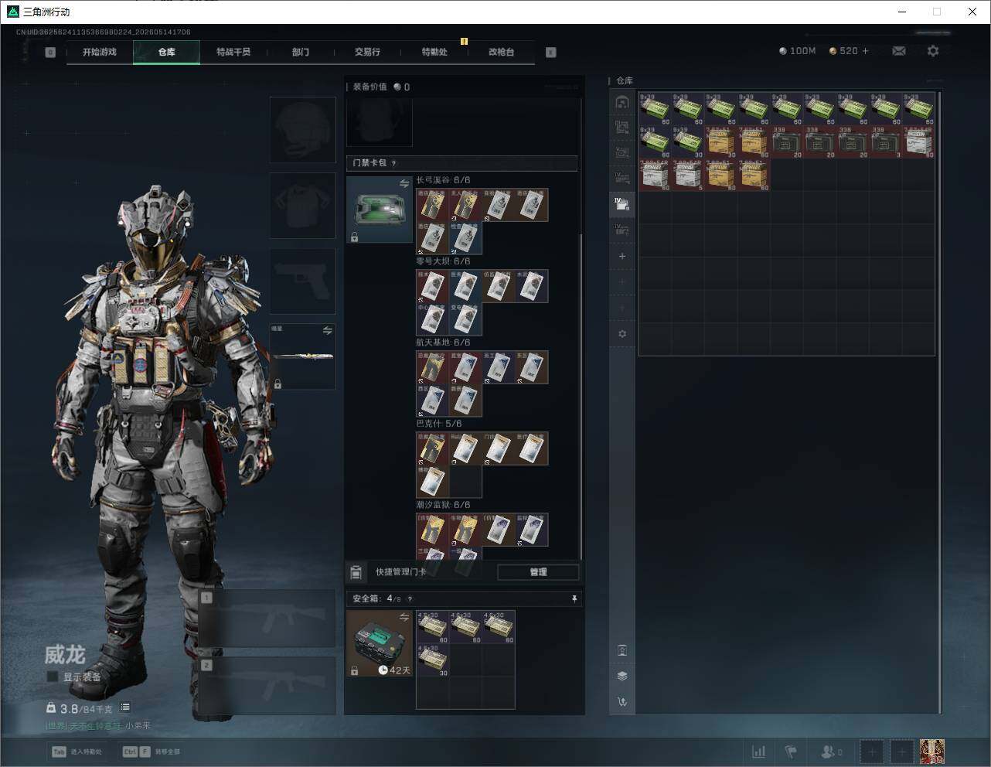Screen dimensions: 991x767
Task: Open the help question mark beside 安全箱
Action: click(x=410, y=598)
